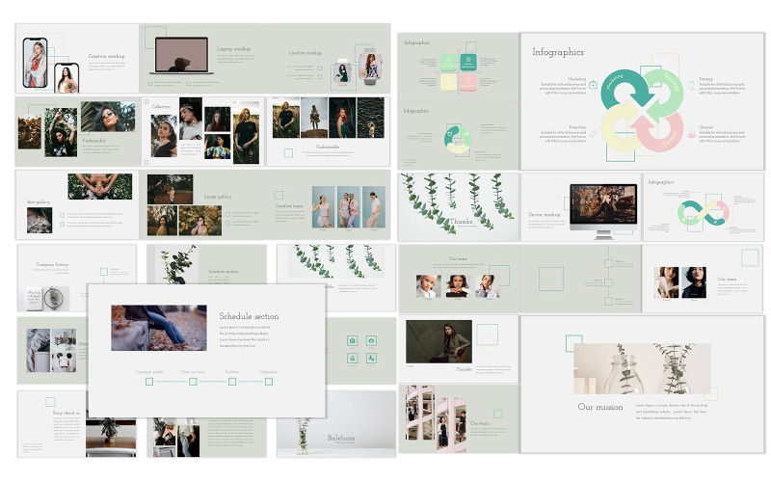Click the Schedule section title text

(249, 316)
